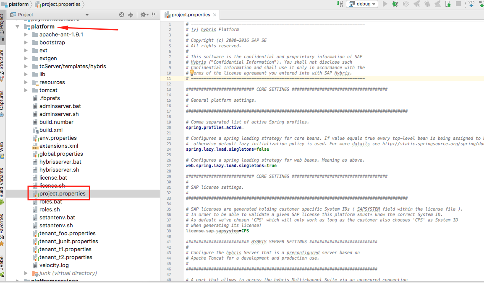The width and height of the screenshot is (484, 283).
Task: Click the Scroll from Source target icon
Action: [122, 15]
